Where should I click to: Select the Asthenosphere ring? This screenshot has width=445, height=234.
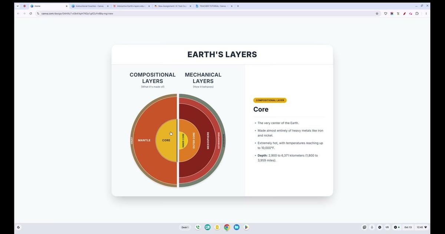(x=219, y=141)
